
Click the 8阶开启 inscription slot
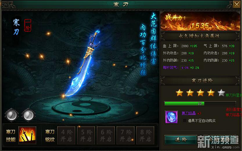click(x=145, y=135)
